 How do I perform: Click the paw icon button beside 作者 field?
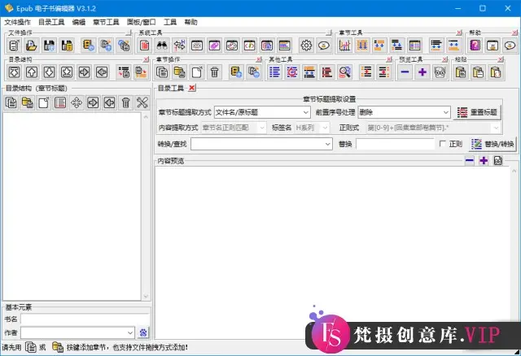point(143,332)
